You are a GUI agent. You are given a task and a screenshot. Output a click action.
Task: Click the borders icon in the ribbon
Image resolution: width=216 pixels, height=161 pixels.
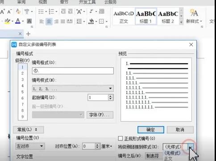click(x=101, y=21)
